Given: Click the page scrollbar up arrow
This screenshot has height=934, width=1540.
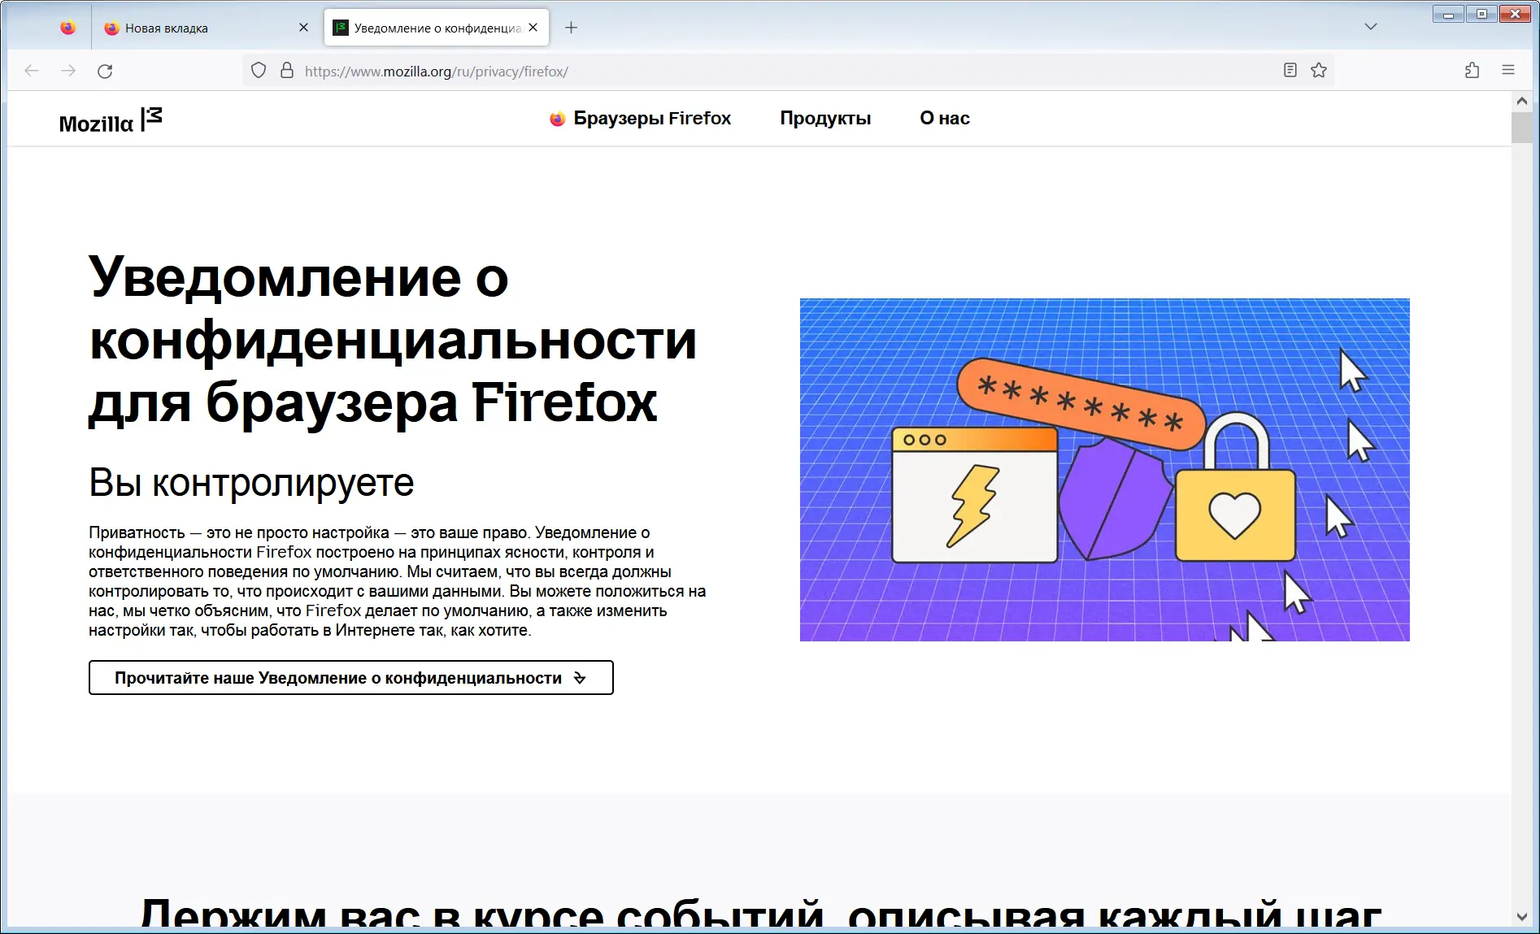Looking at the screenshot, I should pos(1522,102).
